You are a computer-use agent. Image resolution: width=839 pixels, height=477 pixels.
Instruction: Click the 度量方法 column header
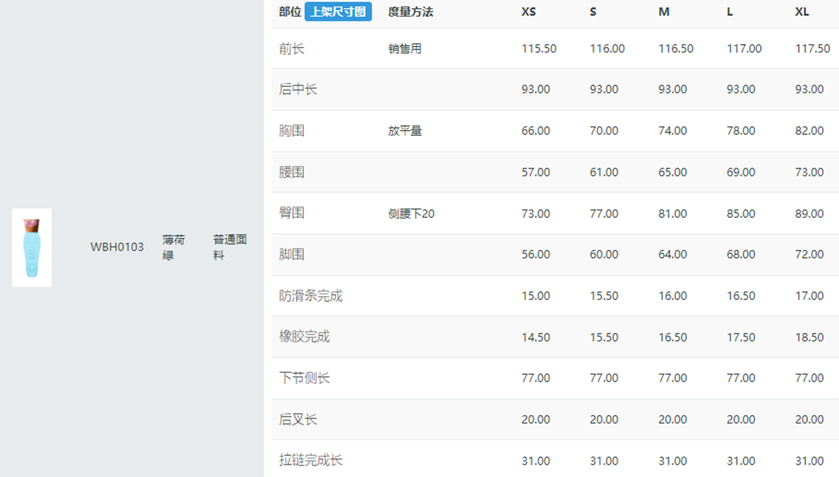[x=410, y=12]
